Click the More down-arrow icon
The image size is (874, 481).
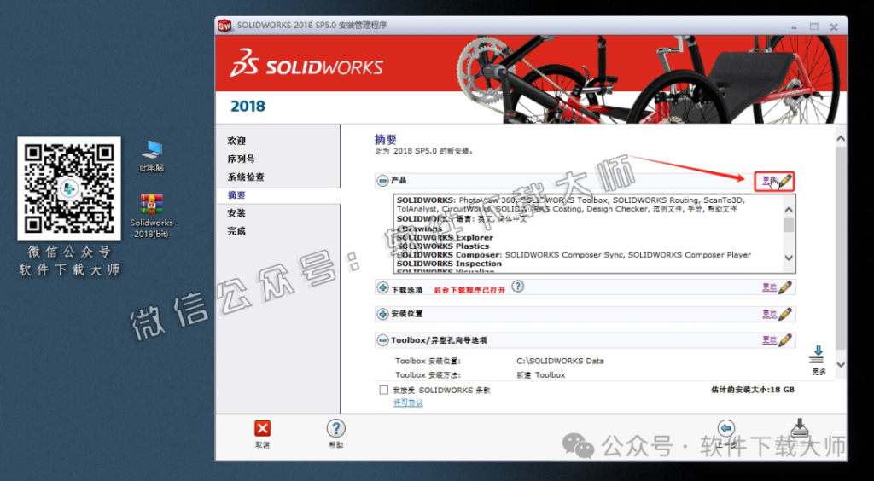(x=818, y=355)
